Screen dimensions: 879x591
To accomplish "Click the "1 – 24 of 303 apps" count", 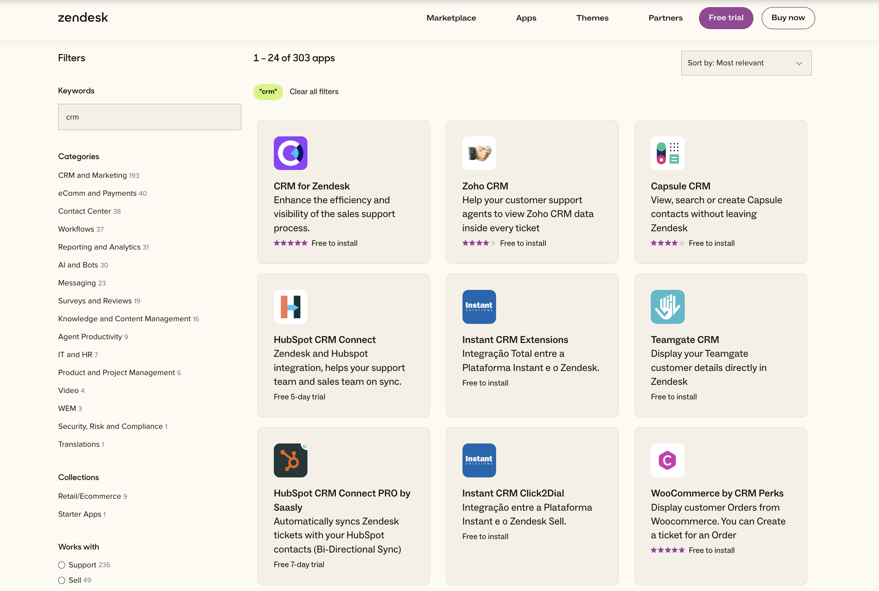I will (294, 58).
